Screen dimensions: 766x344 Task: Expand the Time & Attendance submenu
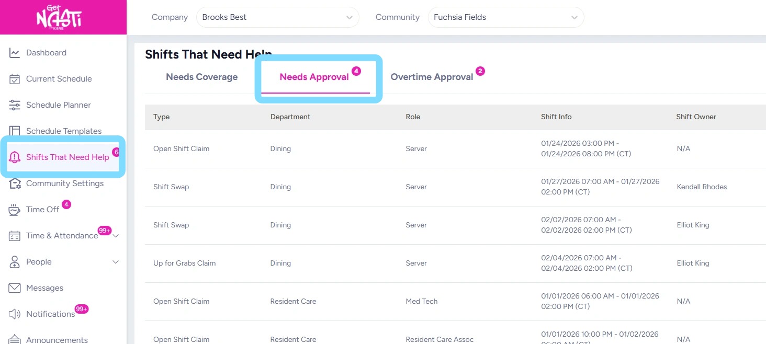tap(116, 236)
